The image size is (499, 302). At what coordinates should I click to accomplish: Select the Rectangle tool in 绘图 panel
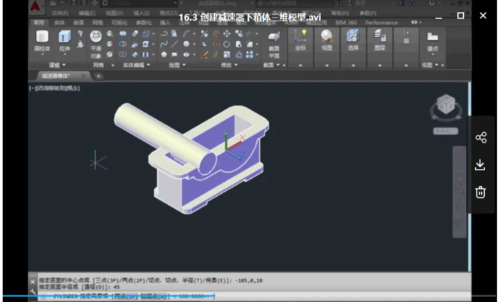(174, 54)
